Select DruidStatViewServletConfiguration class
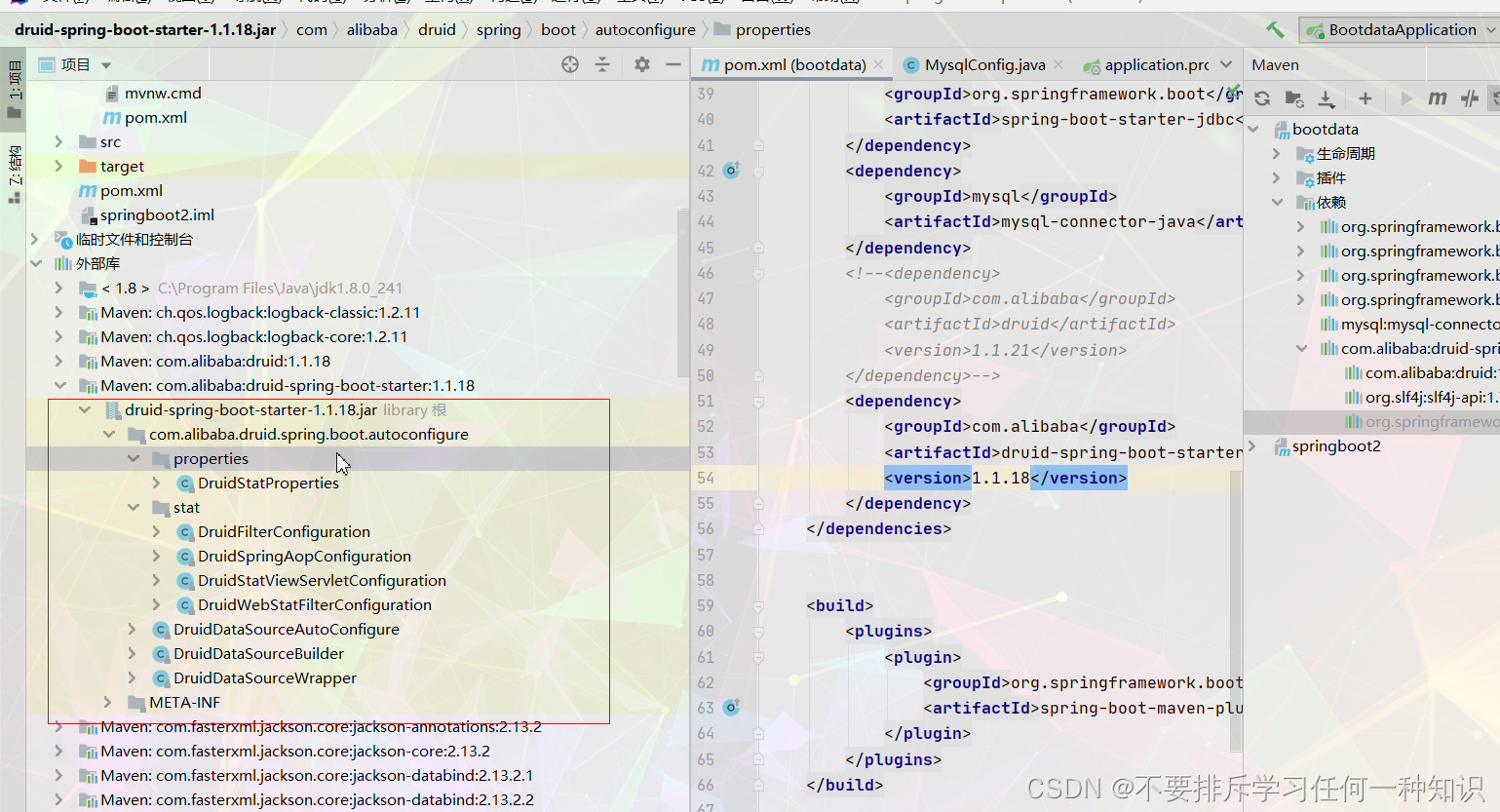Viewport: 1500px width, 812px height. coord(322,580)
